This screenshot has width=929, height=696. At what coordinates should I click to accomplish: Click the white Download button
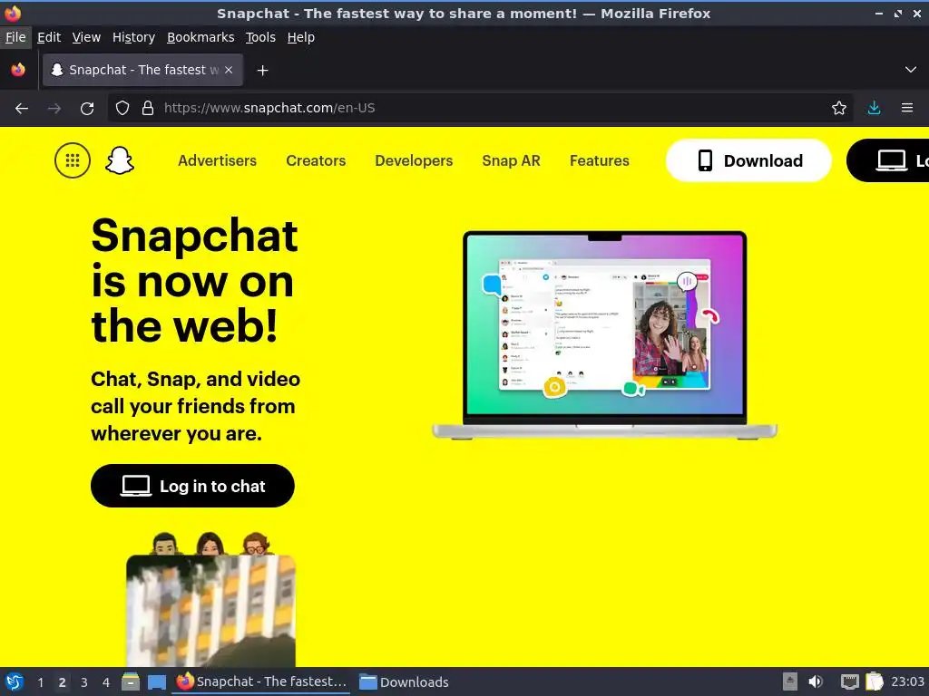tap(748, 160)
